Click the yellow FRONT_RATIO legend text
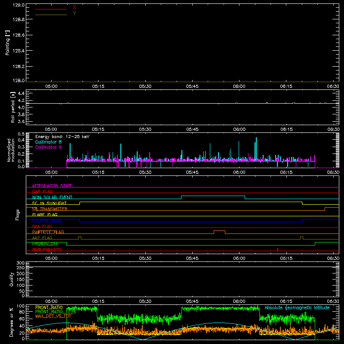 click(x=49, y=307)
